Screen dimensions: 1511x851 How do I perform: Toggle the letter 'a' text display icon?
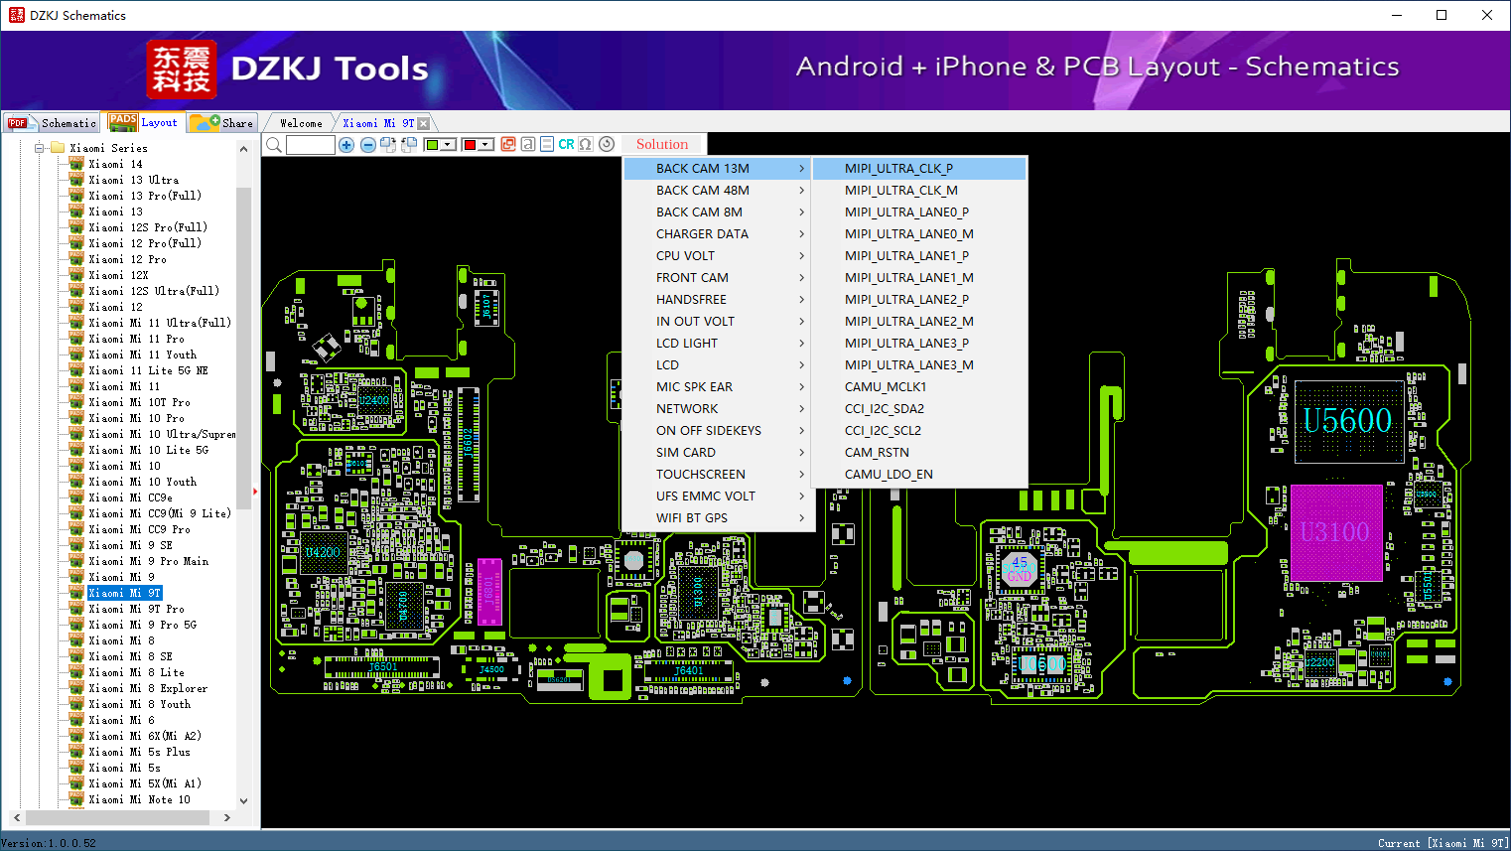(x=528, y=144)
